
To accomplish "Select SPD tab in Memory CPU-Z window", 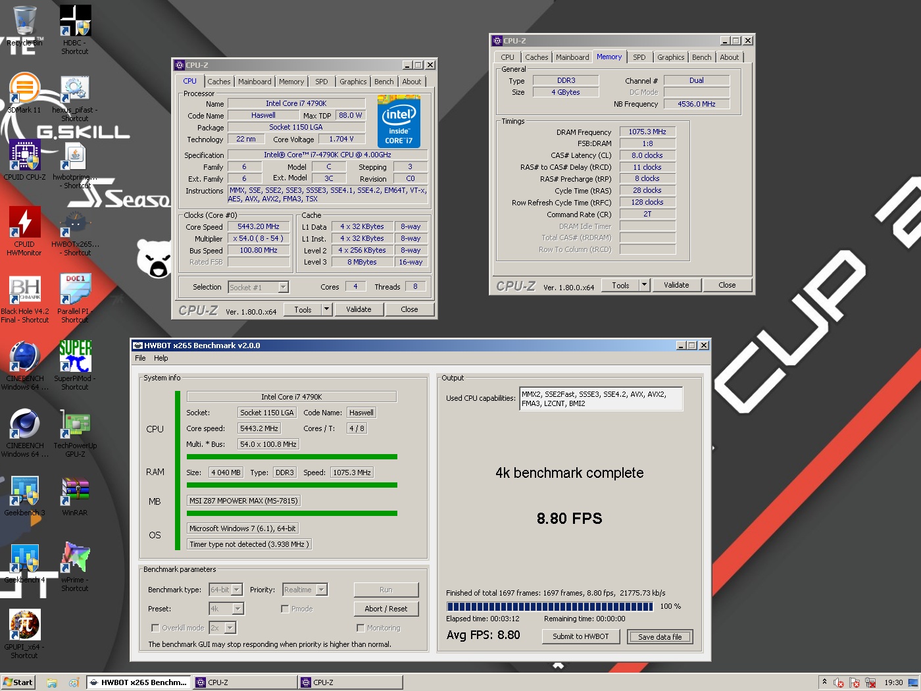I will click(x=639, y=57).
